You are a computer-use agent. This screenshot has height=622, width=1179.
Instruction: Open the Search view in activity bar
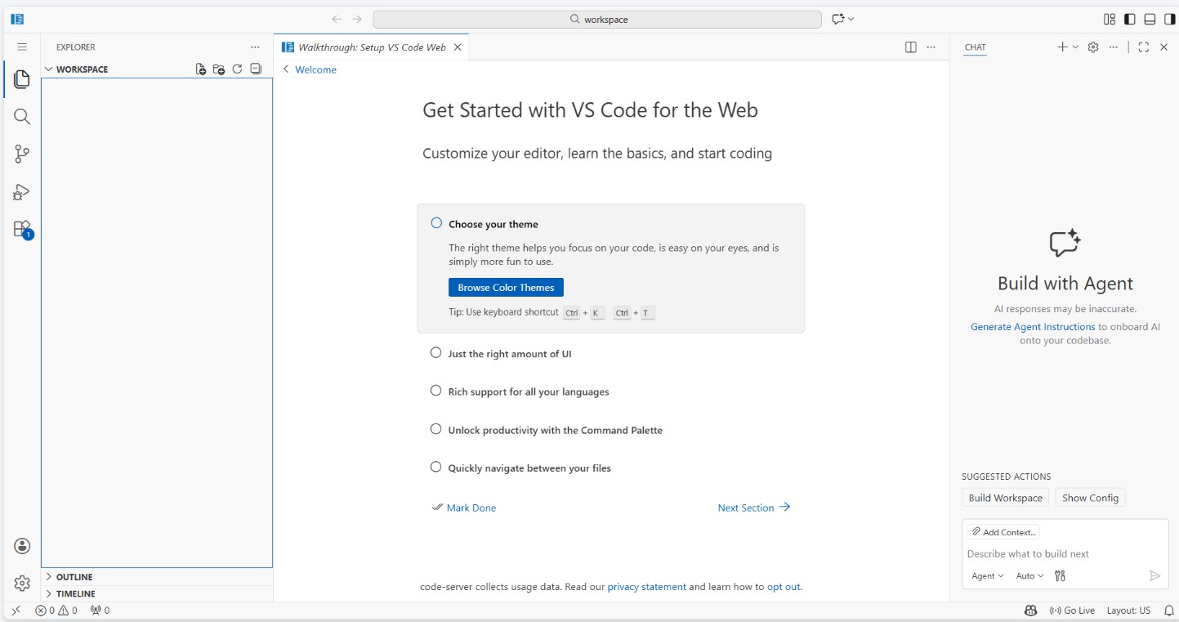(x=22, y=117)
